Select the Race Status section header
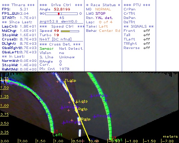 [103, 5]
